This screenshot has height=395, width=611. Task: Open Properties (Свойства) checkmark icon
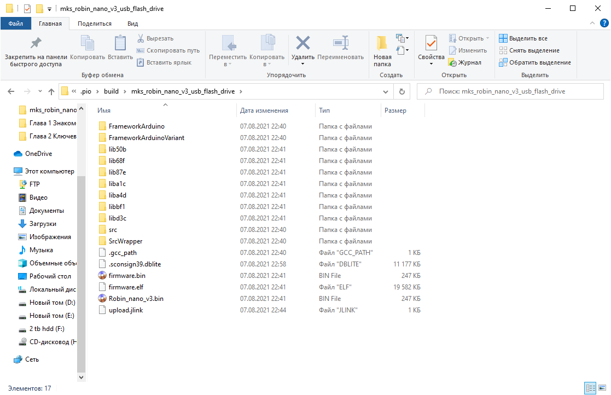tap(431, 43)
